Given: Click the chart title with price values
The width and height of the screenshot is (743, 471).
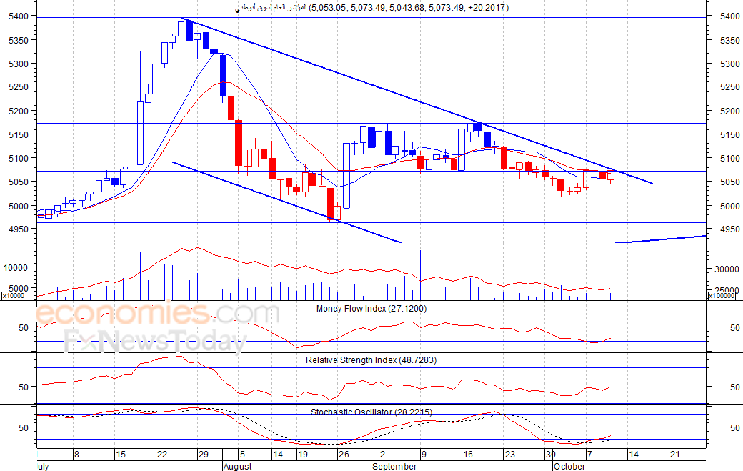Looking at the screenshot, I should click(x=372, y=8).
